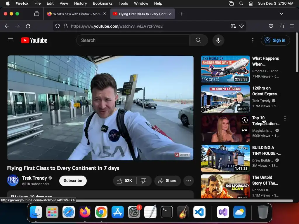Viewport: 299px width, 224px height.
Task: Open 120hrs on Orient Express thumbnail
Action: click(x=225, y=99)
